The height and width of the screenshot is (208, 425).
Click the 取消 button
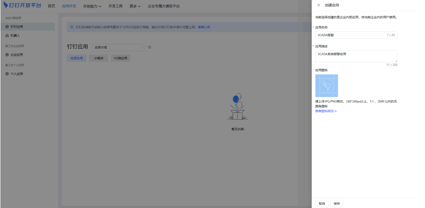click(322, 204)
